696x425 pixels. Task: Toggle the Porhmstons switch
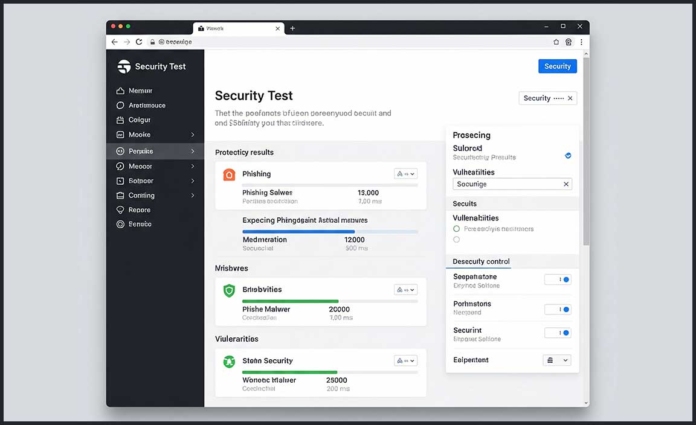[558, 309]
